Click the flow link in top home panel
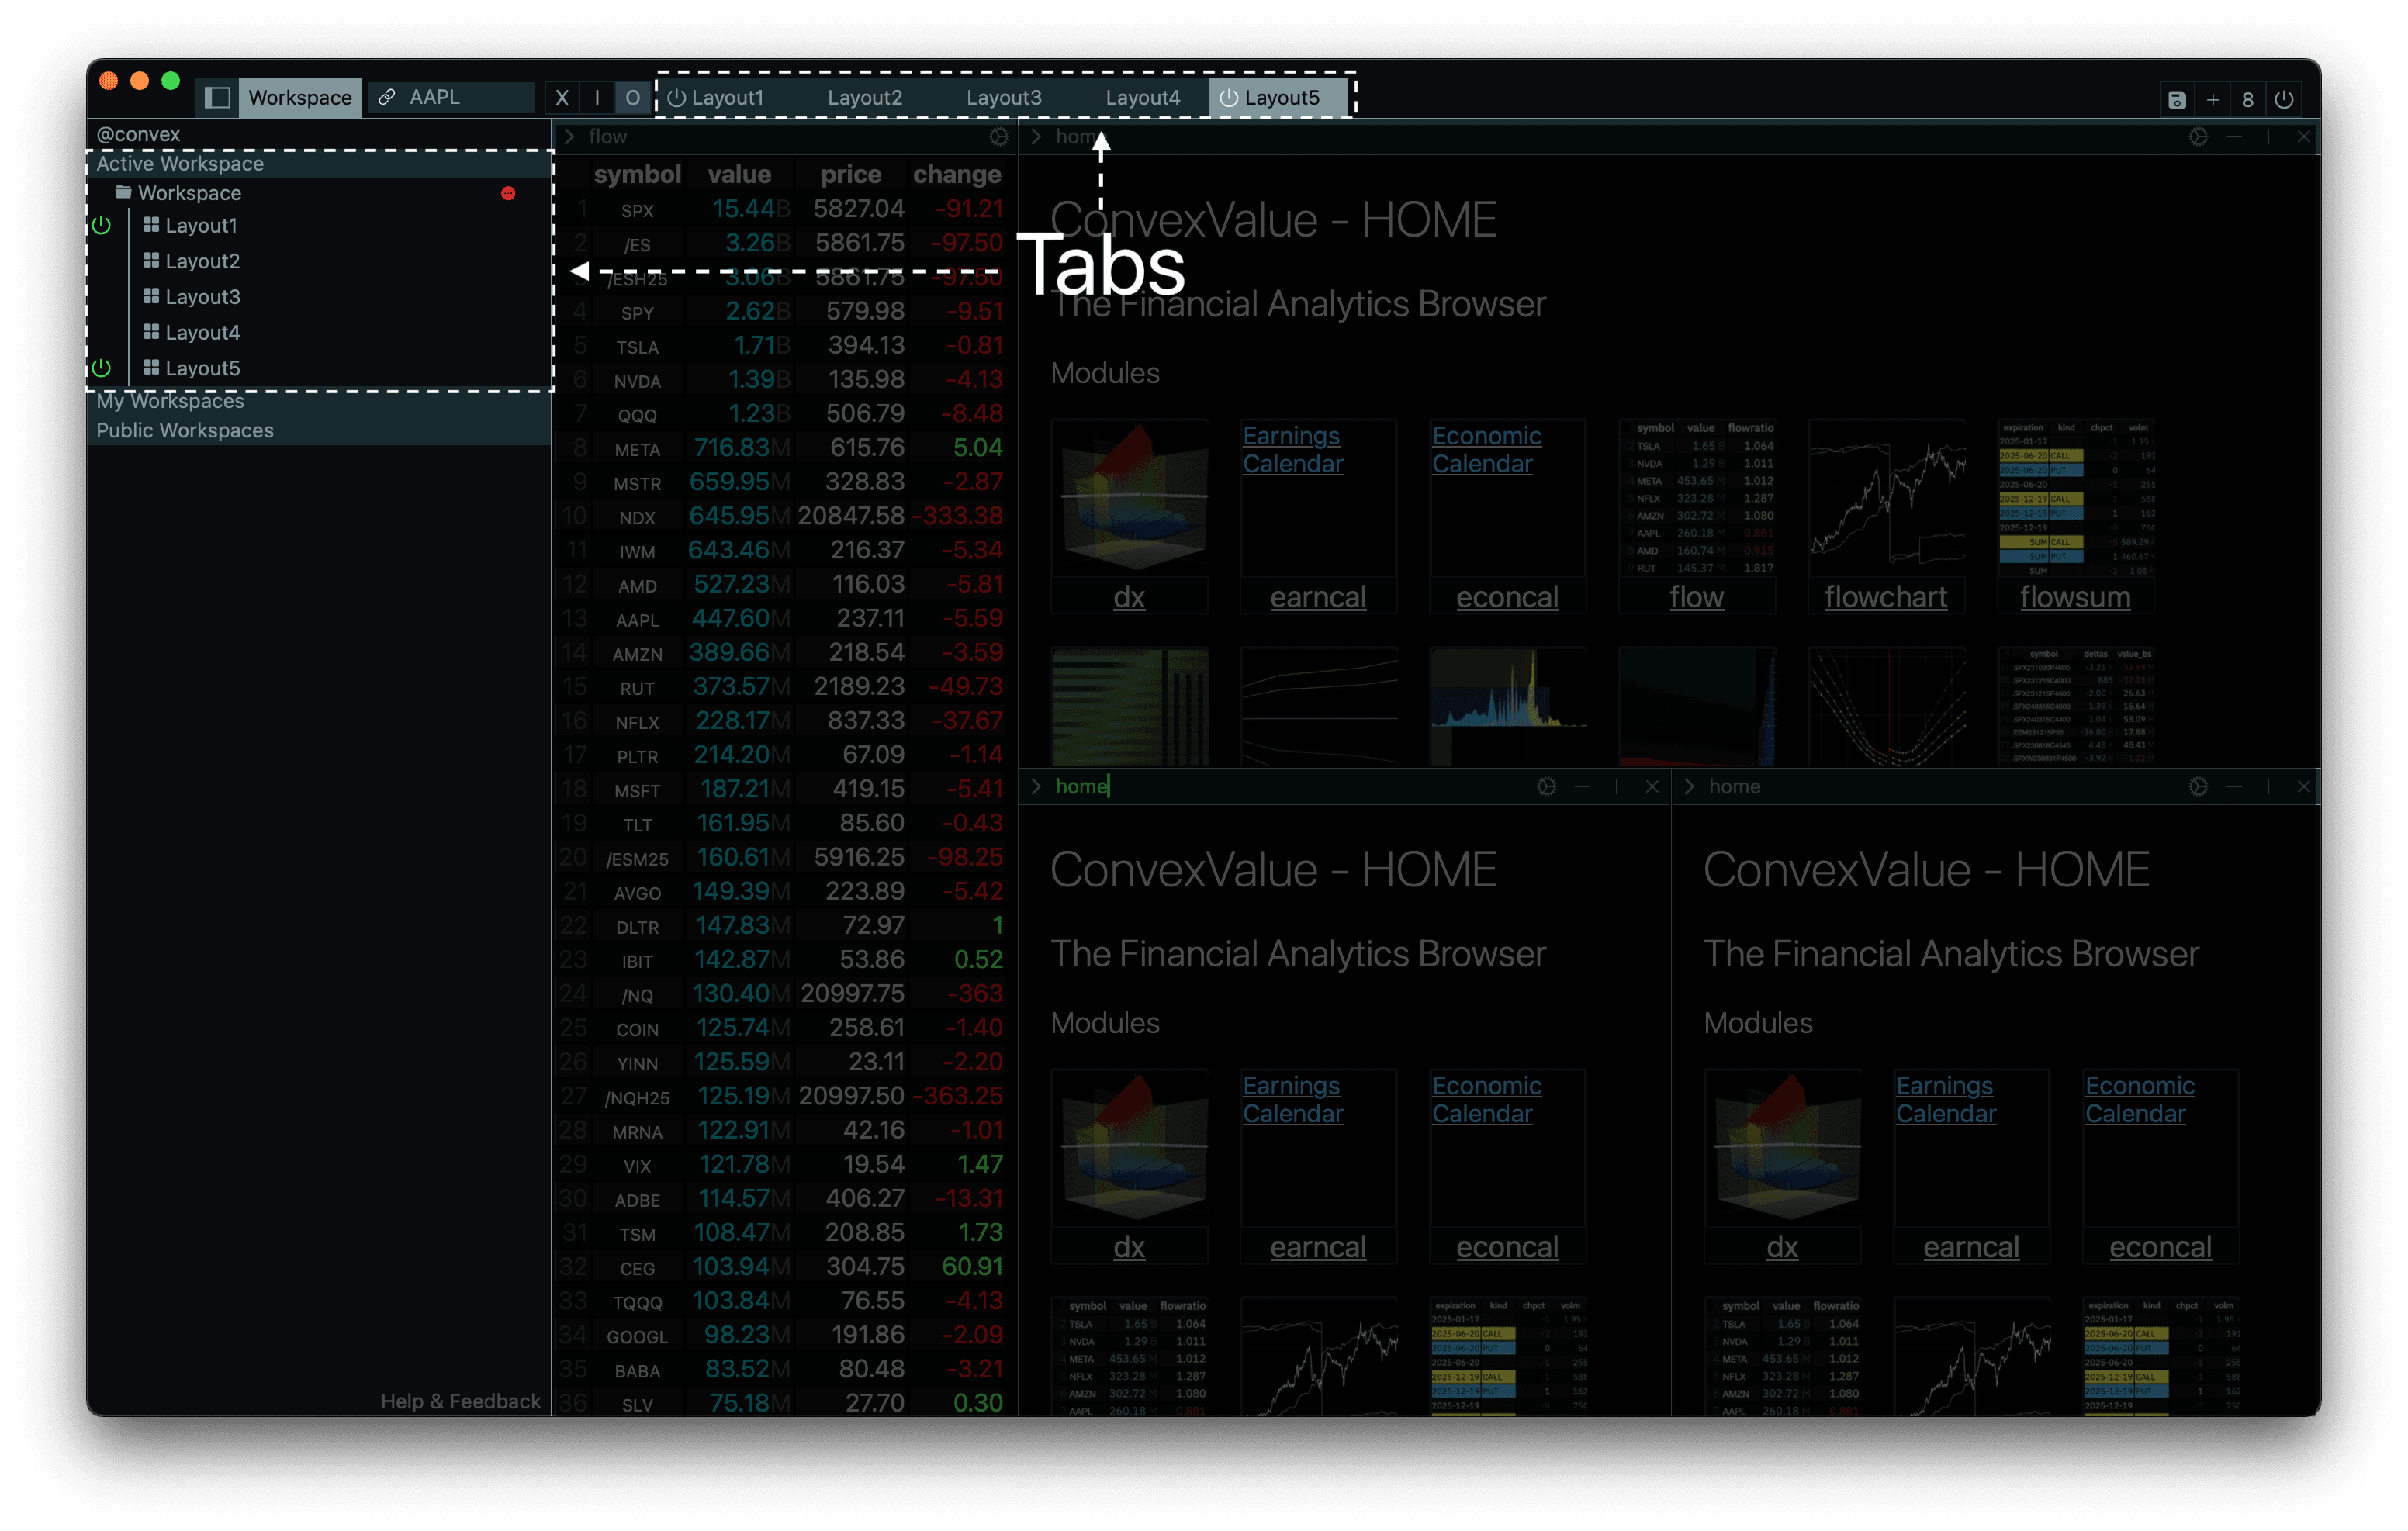Screen dimensions: 2408x1531 pyautogui.click(x=1696, y=597)
